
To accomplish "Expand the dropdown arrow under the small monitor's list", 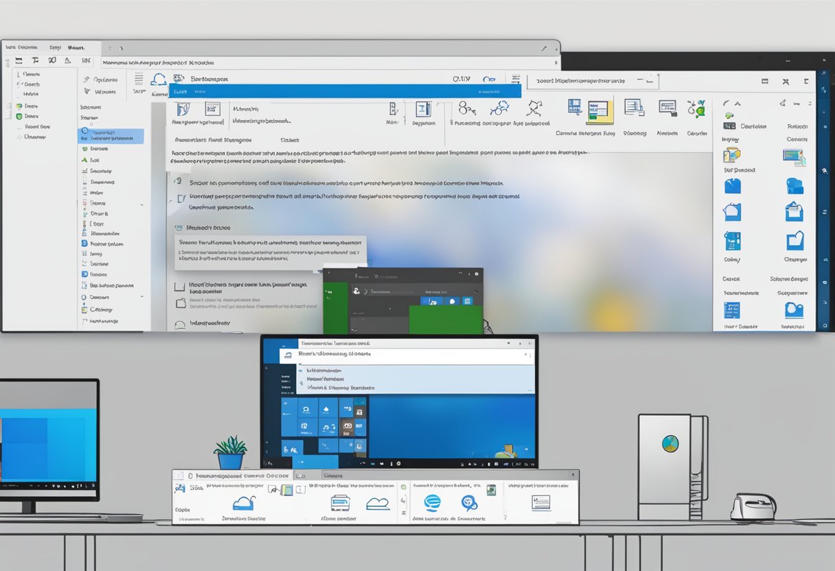I will coord(529,388).
